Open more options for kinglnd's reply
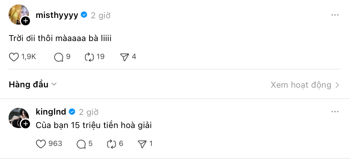 tap(335, 112)
